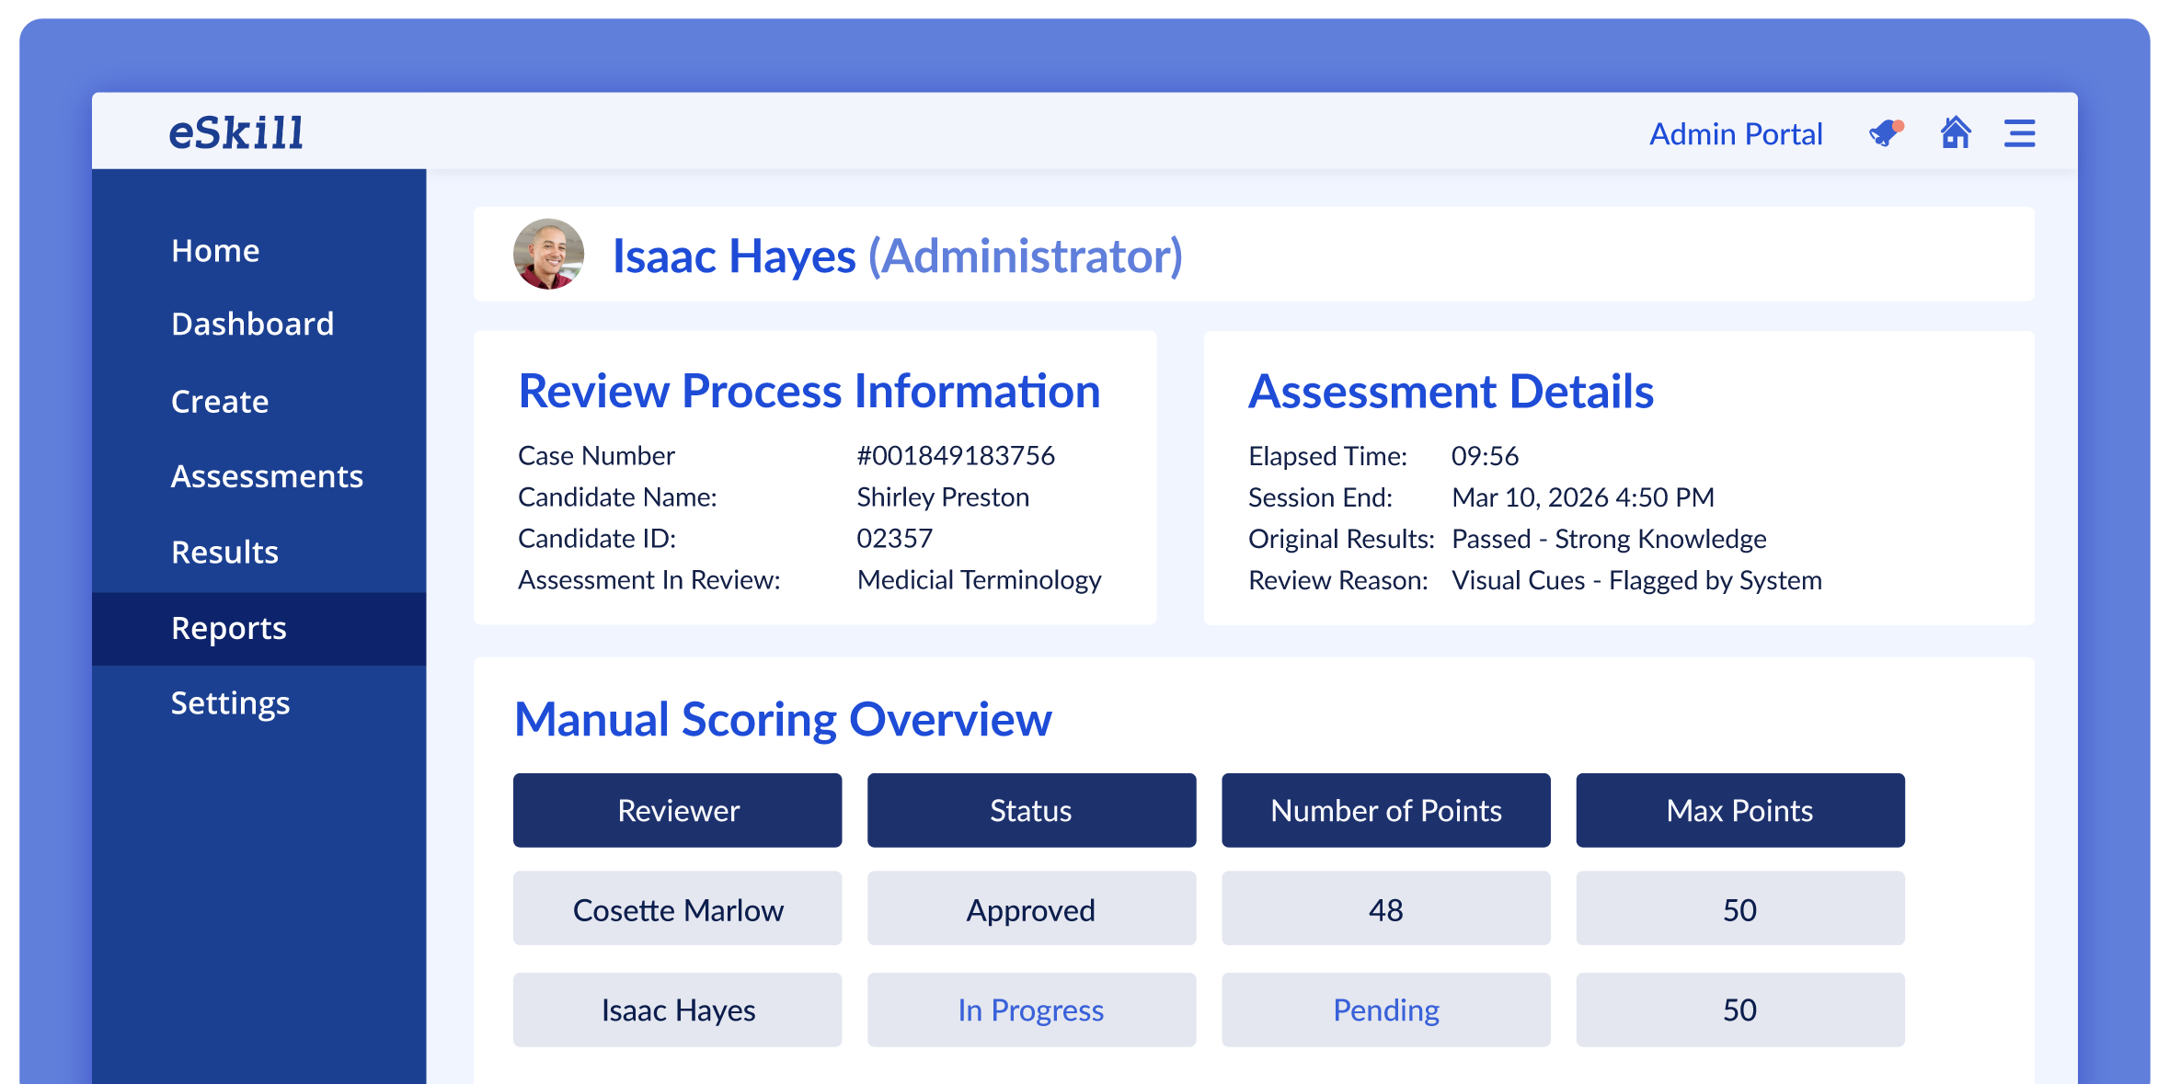Click the Status column header

tap(1031, 810)
